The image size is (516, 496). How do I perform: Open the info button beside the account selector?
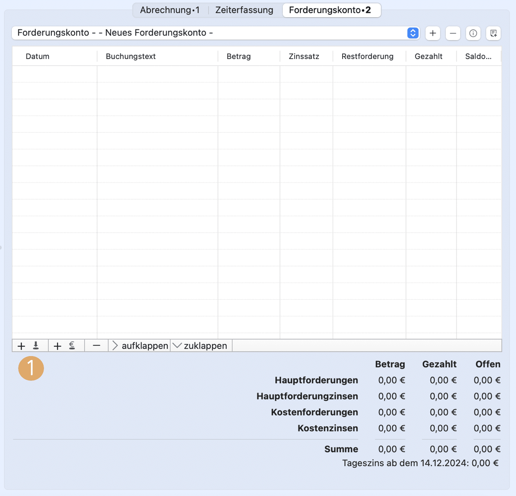coord(473,33)
